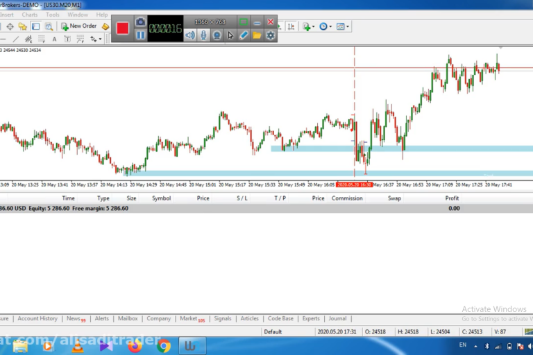Screen dimensions: 533x355
Task: Open the recorder settings gear
Action: tap(270, 35)
